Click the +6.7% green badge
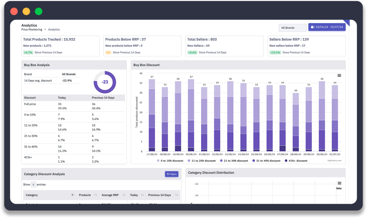 coord(28,52)
